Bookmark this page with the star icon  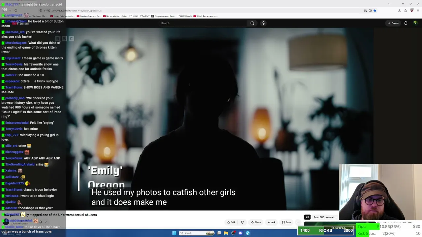tap(375, 11)
